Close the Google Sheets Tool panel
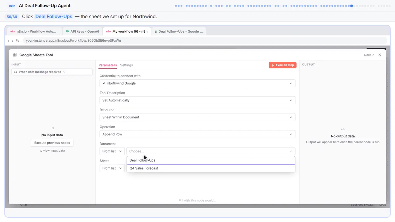 (380, 55)
